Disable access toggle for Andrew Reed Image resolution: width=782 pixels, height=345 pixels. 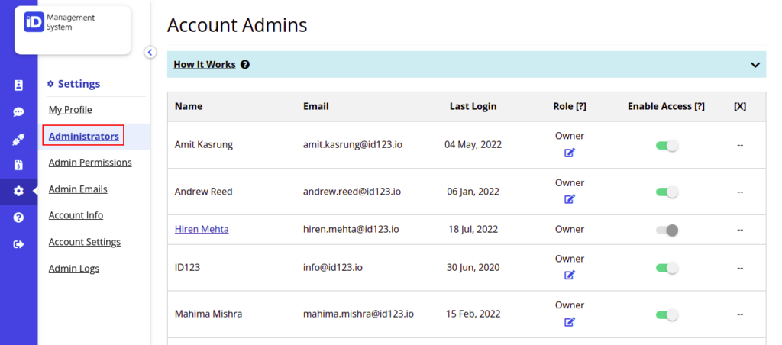point(667,192)
